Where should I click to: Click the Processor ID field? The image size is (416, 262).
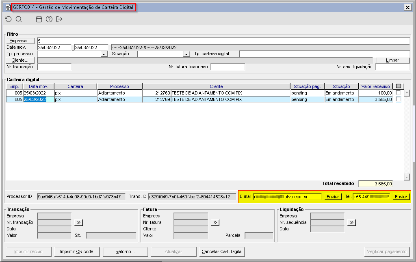pos(81,197)
